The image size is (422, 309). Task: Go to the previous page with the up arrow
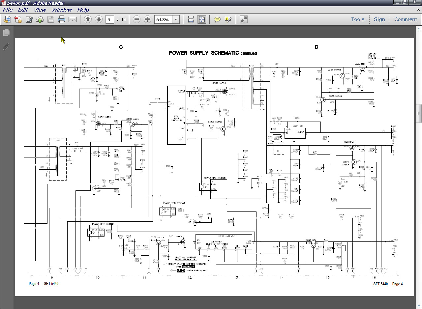tap(88, 19)
